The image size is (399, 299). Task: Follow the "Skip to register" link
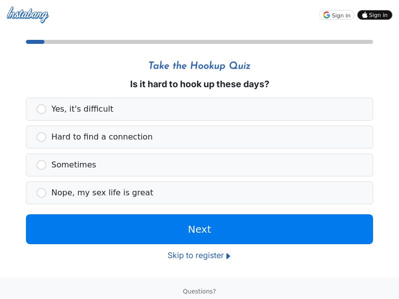199,256
